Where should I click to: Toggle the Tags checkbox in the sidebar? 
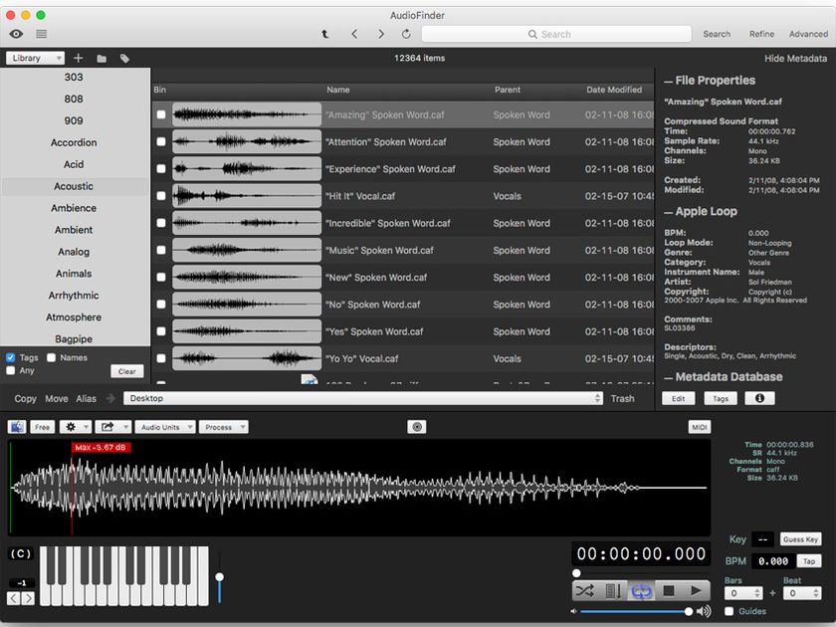point(9,357)
